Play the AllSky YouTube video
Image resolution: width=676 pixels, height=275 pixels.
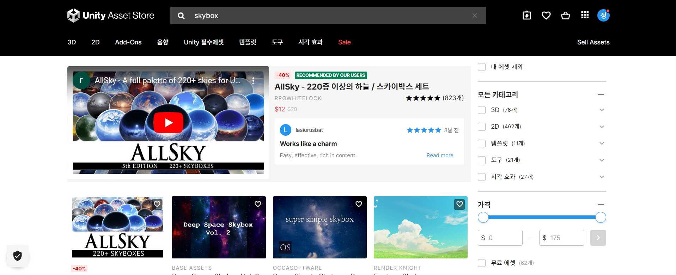coord(168,123)
